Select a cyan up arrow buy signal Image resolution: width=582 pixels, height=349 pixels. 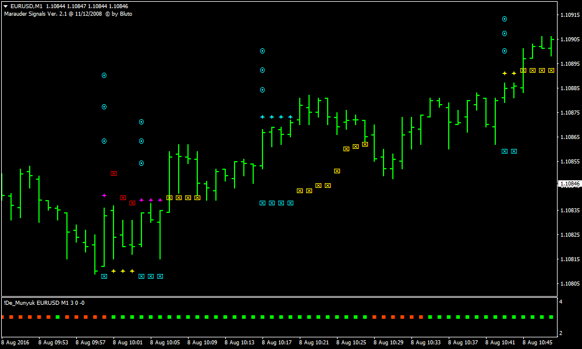pyautogui.click(x=271, y=117)
